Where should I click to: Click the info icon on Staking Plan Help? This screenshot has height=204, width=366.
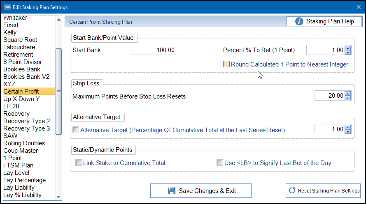point(299,21)
